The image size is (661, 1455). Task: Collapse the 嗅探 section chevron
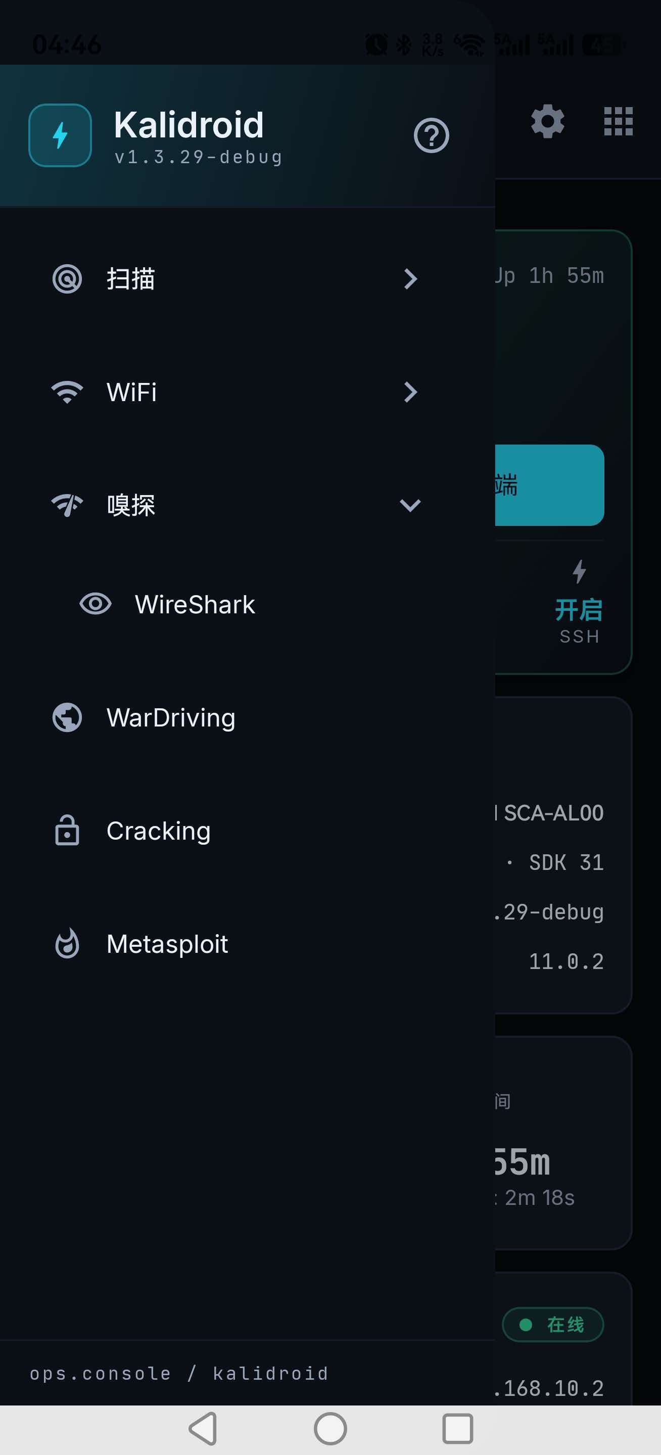click(x=410, y=505)
